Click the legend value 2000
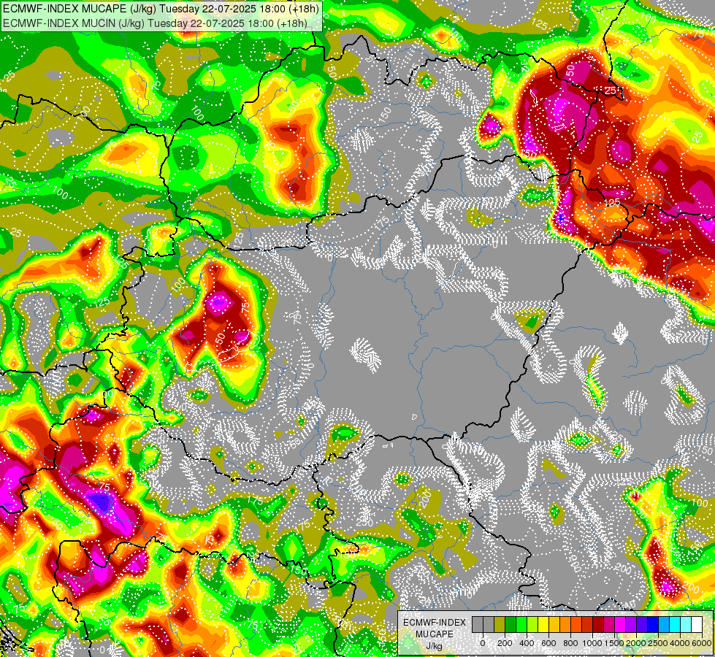 tap(636, 643)
